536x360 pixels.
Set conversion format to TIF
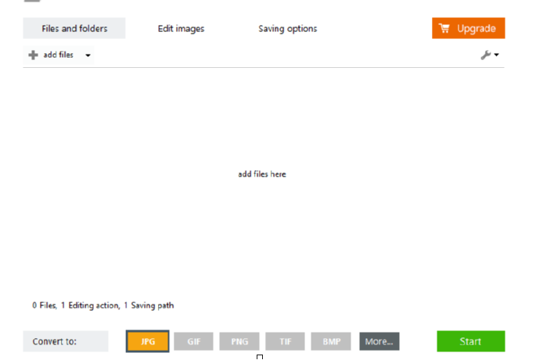pyautogui.click(x=285, y=341)
